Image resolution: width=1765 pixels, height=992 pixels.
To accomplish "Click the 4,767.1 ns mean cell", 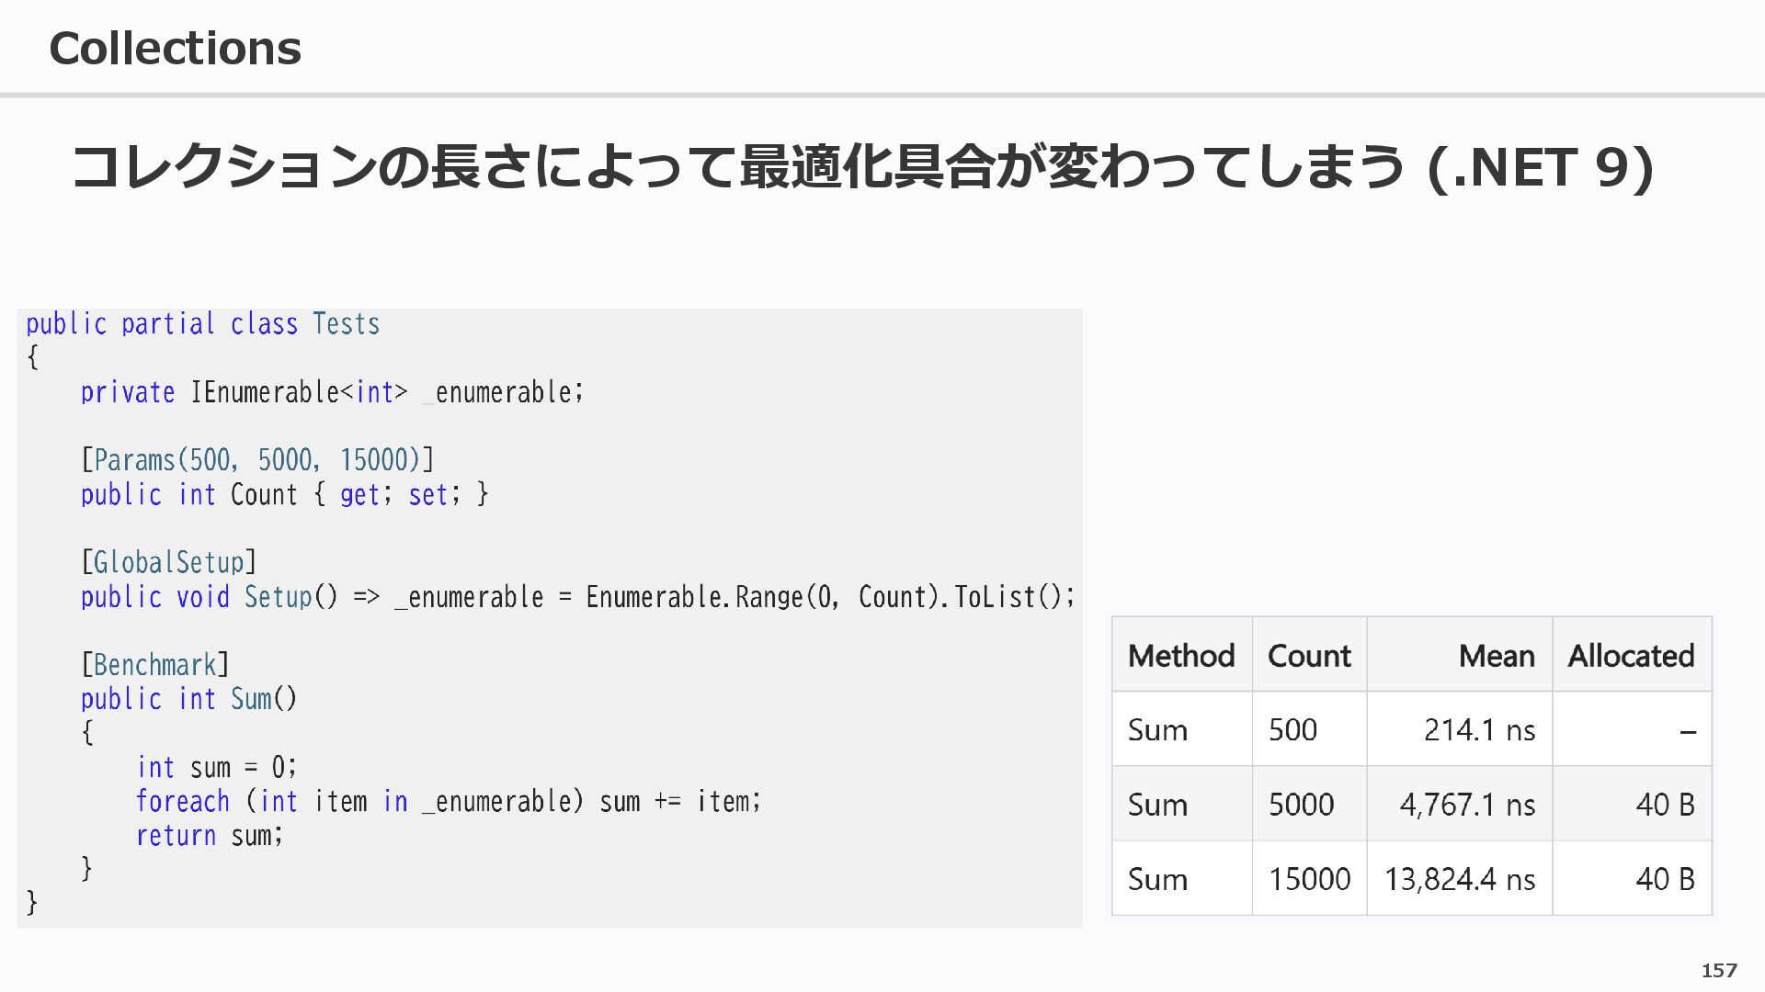I will [x=1467, y=805].
